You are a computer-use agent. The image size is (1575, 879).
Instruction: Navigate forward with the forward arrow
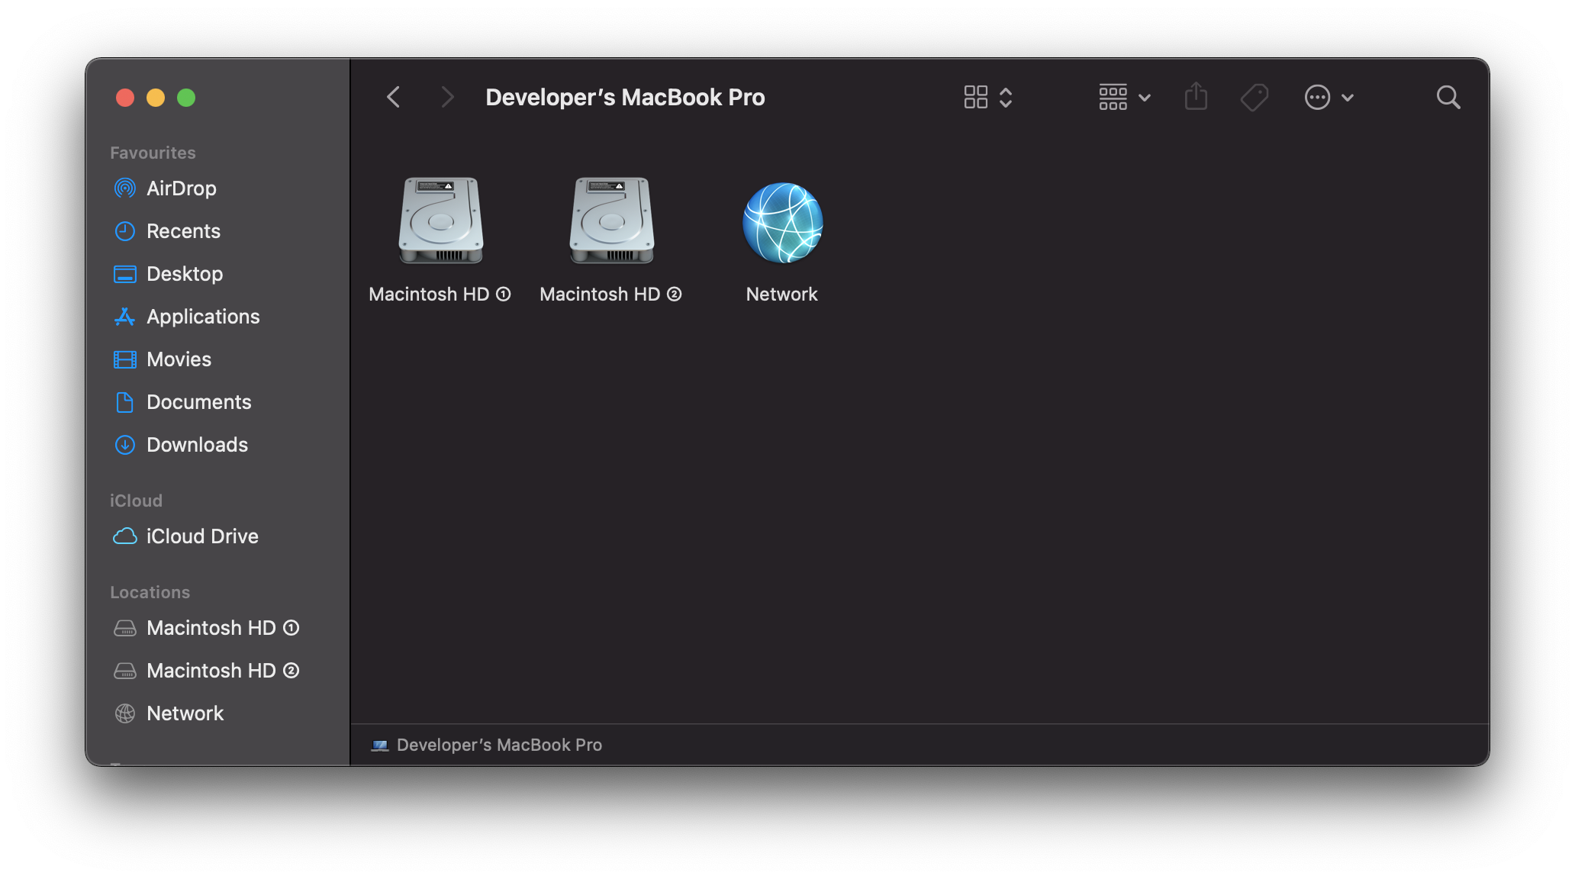446,97
